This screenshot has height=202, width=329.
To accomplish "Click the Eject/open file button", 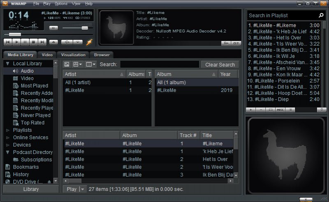I will click(x=53, y=42).
